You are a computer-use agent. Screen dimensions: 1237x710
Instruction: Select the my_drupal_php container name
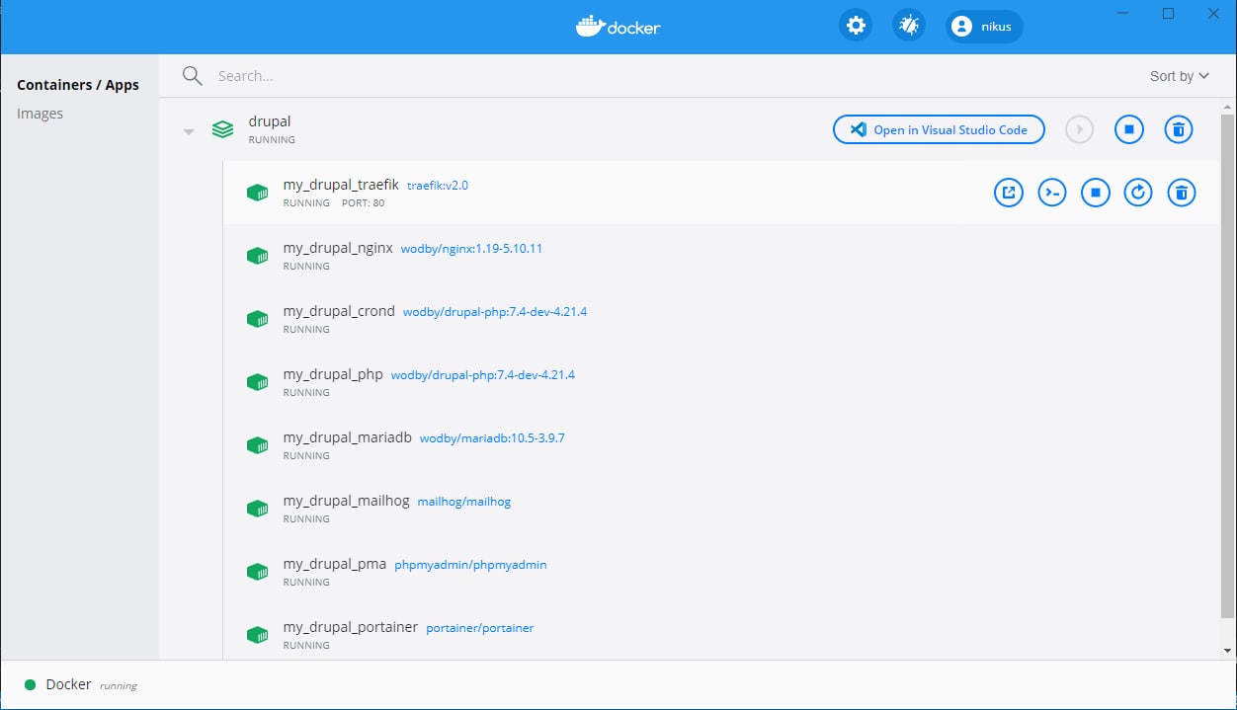tap(333, 374)
